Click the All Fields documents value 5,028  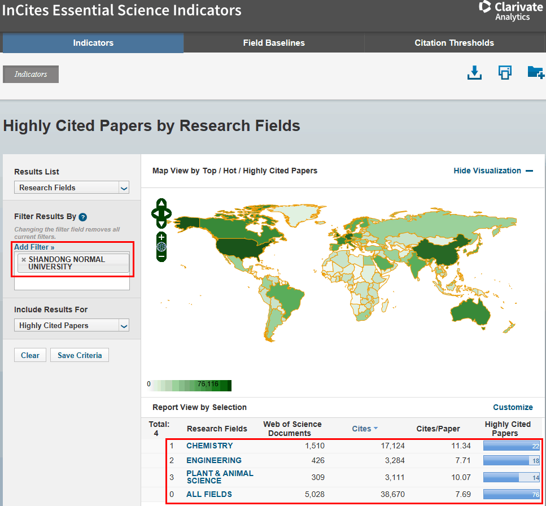pyautogui.click(x=315, y=494)
